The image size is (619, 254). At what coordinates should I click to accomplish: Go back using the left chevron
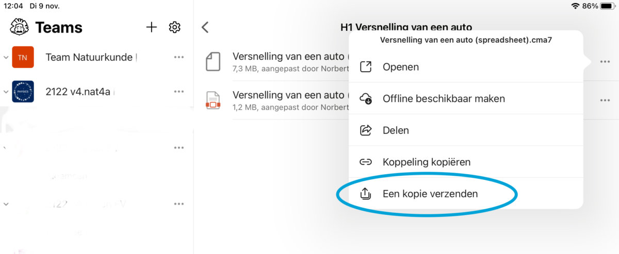click(x=205, y=27)
